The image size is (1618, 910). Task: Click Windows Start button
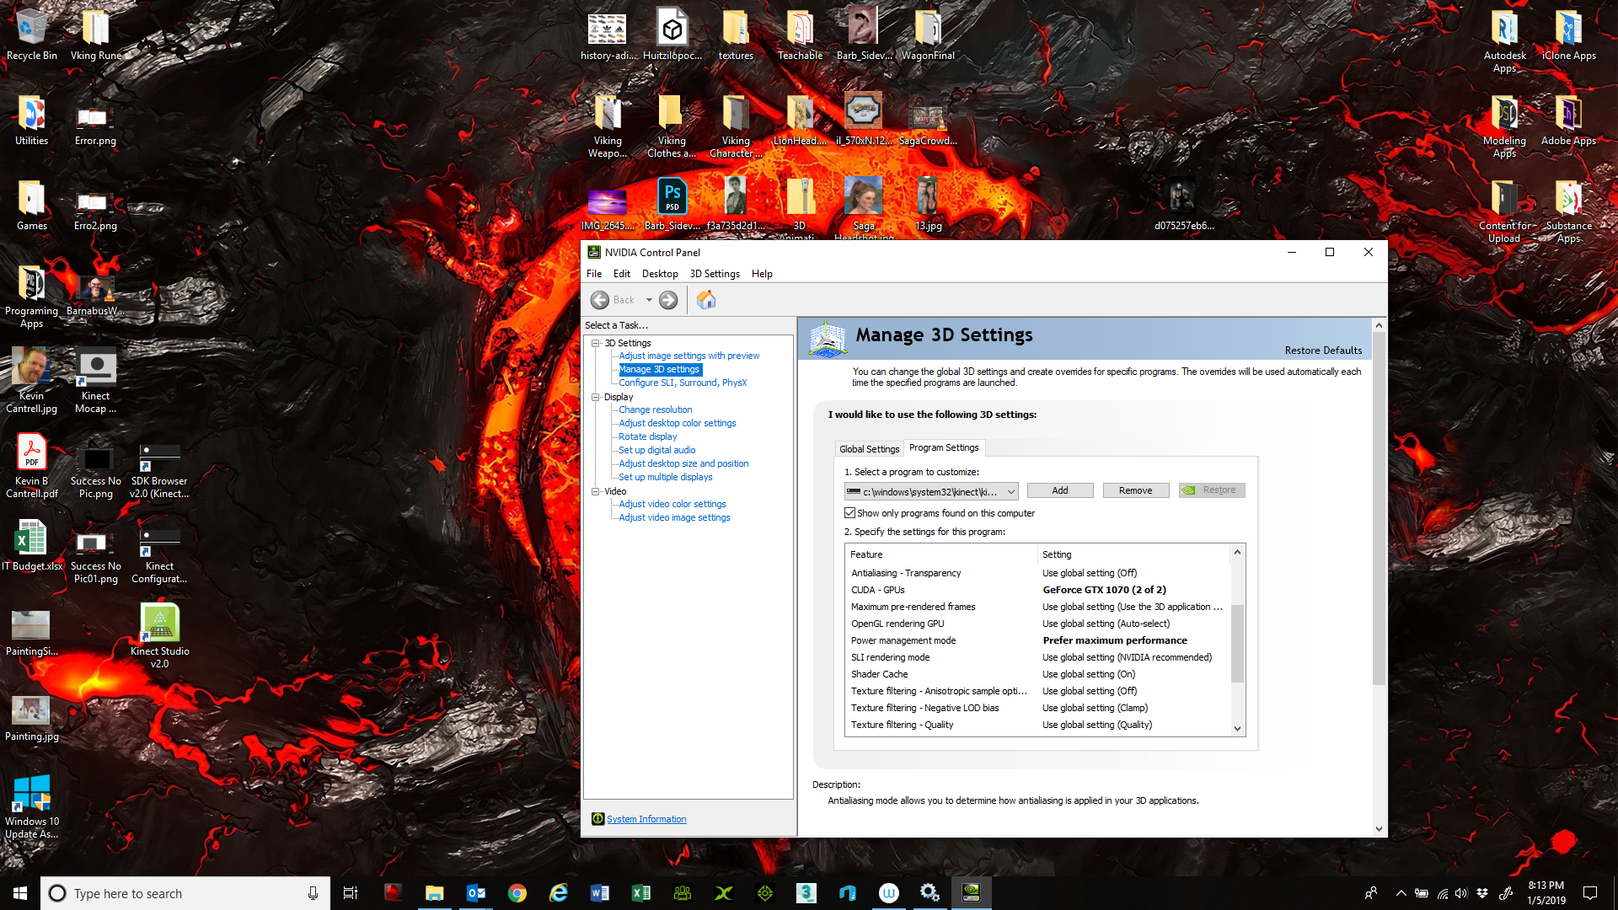click(x=20, y=893)
